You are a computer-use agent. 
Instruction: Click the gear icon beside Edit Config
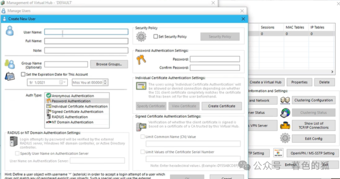(285, 138)
